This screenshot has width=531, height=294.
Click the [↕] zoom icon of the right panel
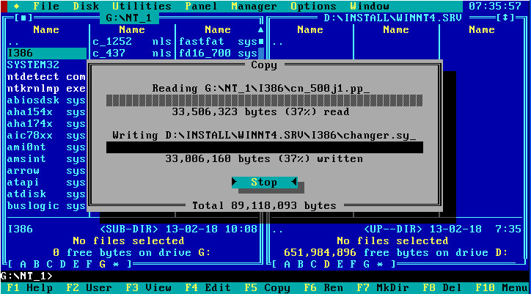(505, 18)
